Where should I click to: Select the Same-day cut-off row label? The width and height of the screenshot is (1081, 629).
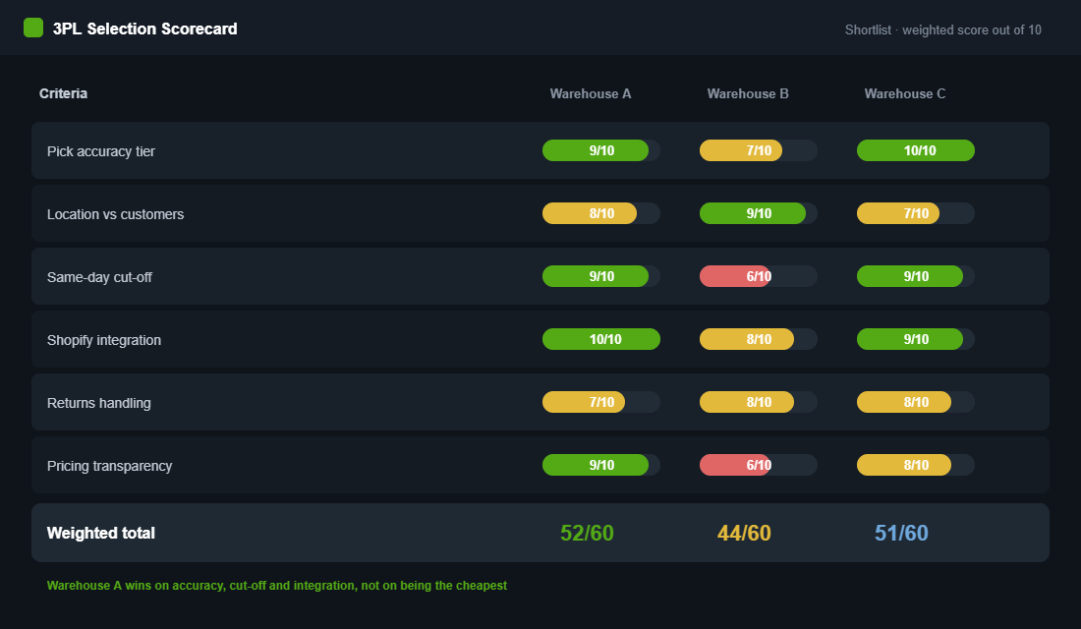click(x=99, y=277)
